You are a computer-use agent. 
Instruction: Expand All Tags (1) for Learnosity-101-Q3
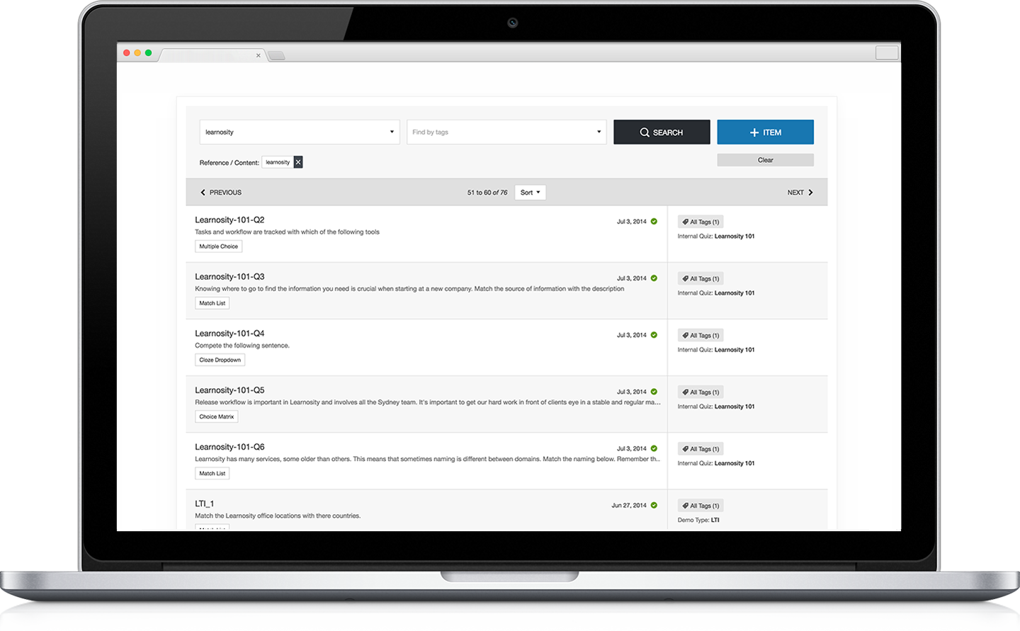click(701, 278)
